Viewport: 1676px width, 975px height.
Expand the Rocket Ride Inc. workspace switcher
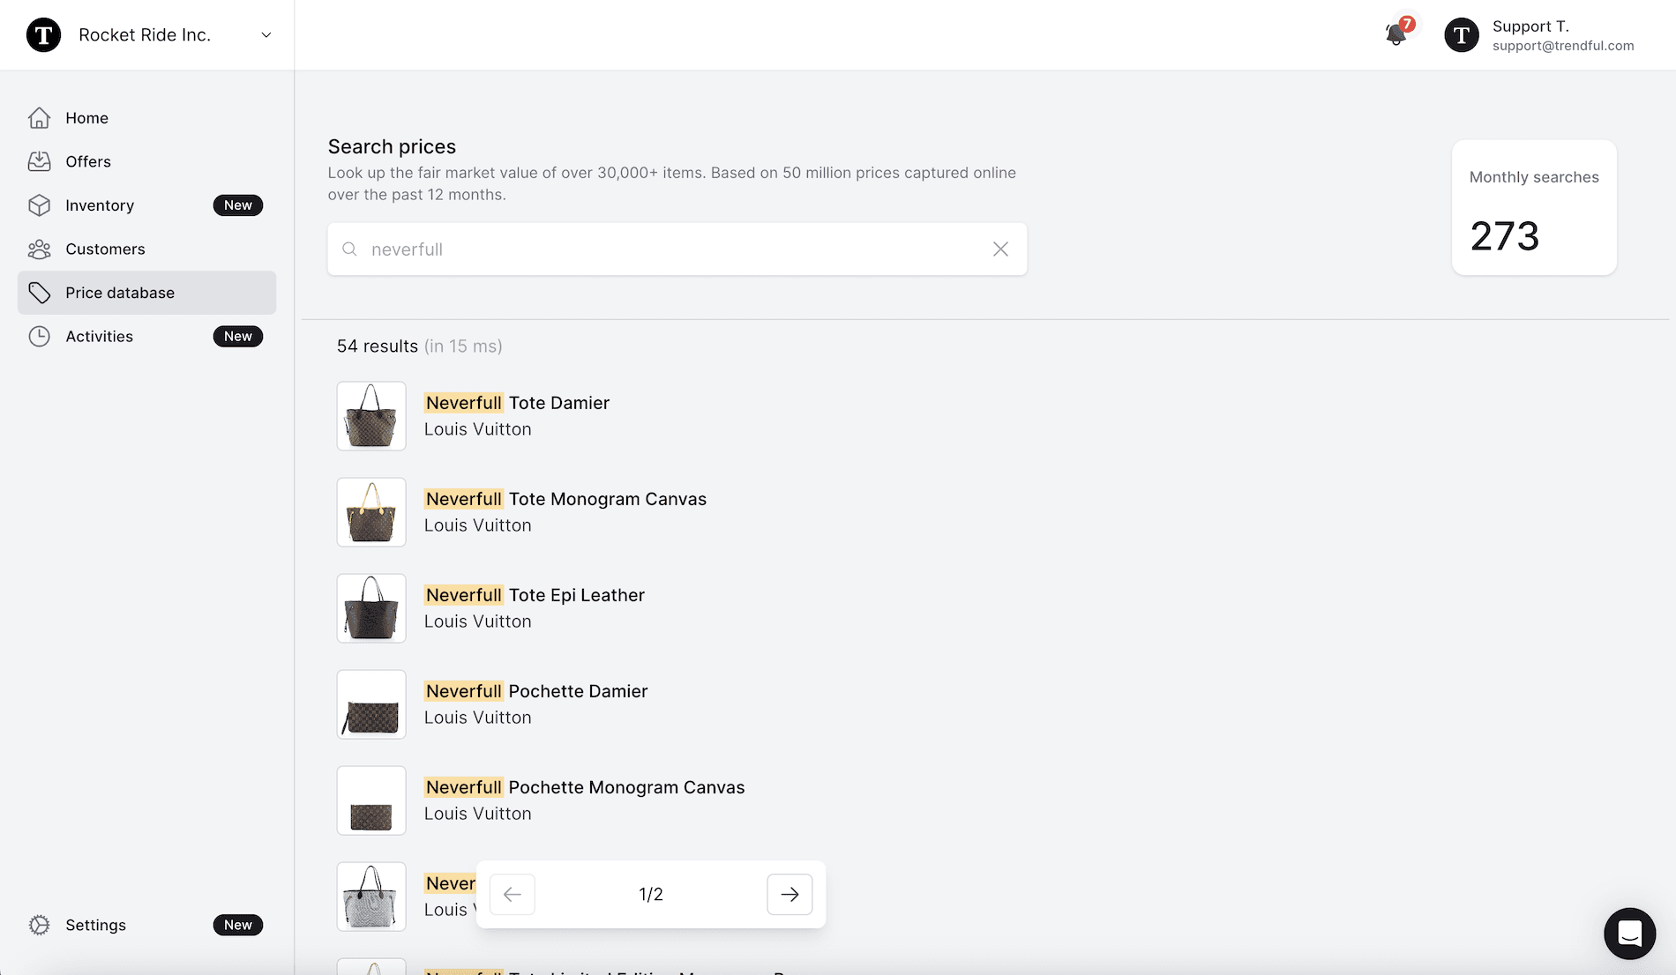(266, 34)
